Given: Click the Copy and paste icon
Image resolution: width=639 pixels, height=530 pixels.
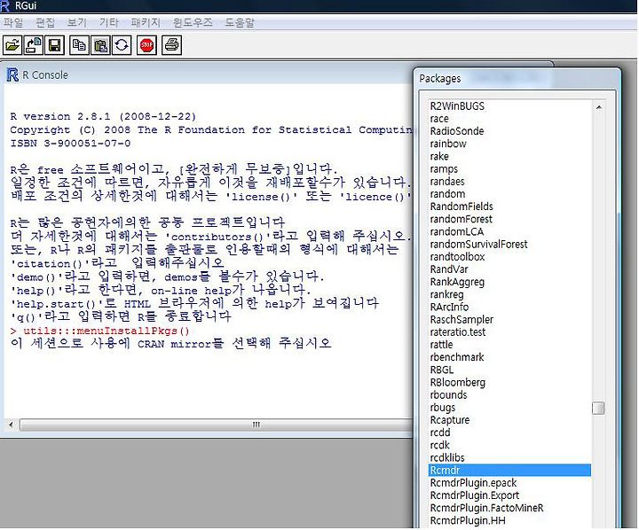Looking at the screenshot, I should [122, 45].
